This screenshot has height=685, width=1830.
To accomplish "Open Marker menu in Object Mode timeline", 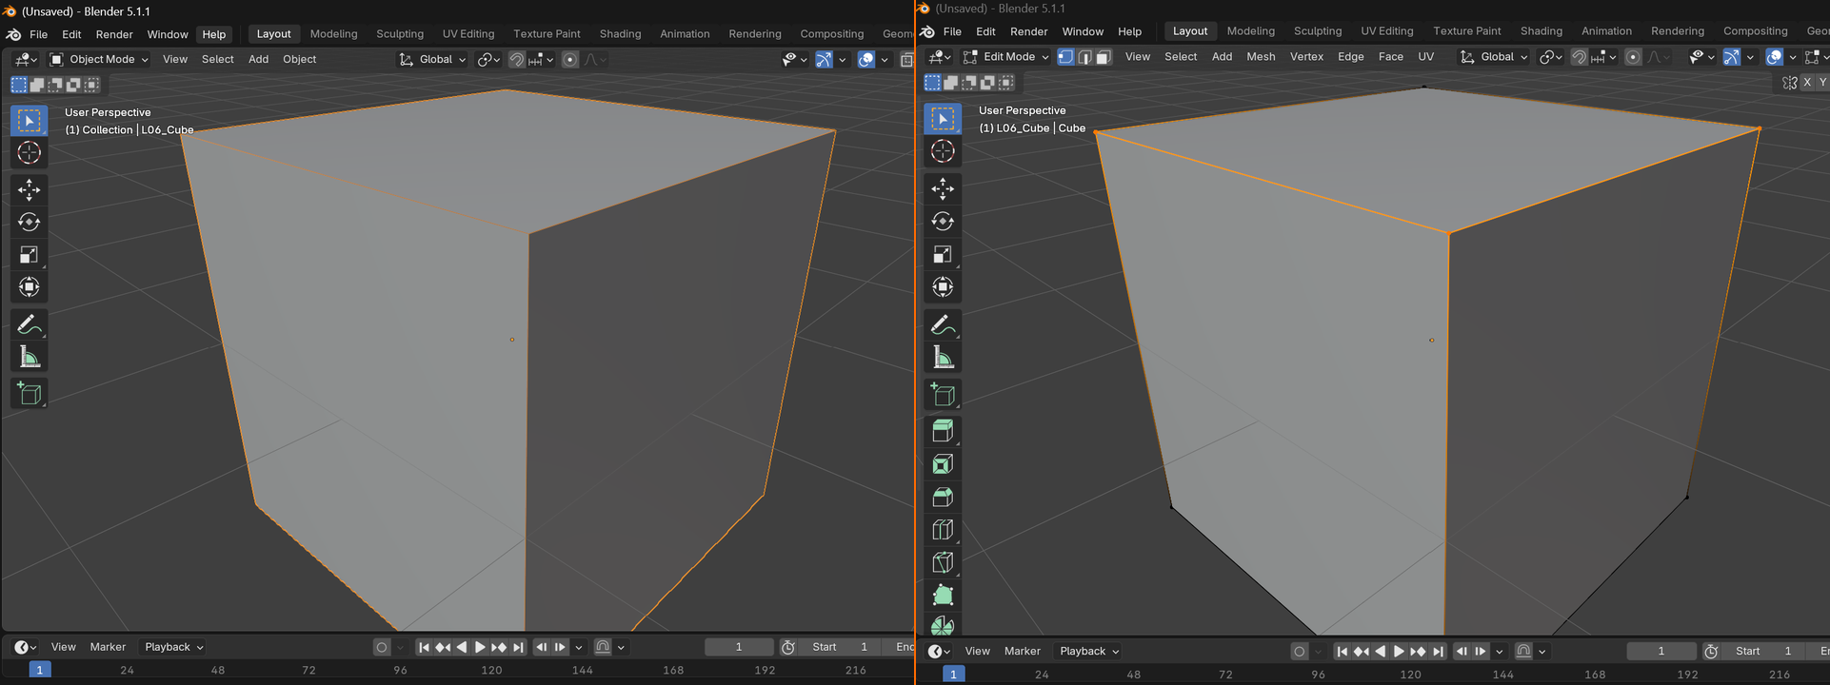I will tap(108, 647).
